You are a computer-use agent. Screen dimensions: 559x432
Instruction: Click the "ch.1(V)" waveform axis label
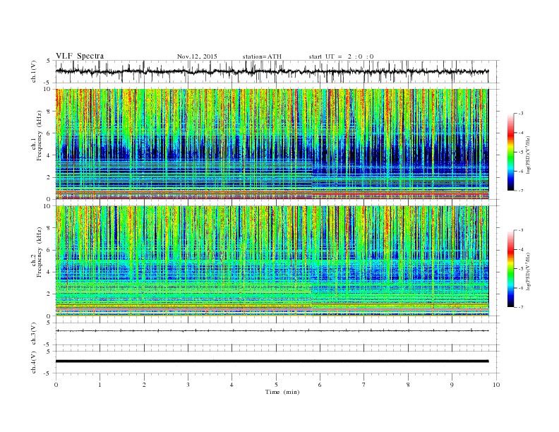35,71
